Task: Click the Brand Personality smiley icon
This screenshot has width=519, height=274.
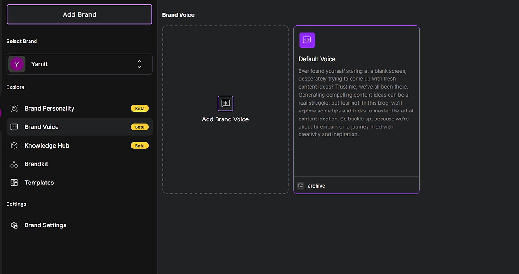Action: point(14,108)
